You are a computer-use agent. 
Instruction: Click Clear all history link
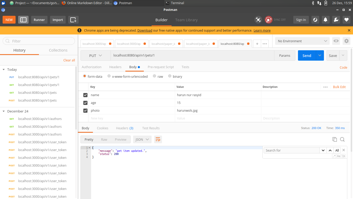click(x=69, y=60)
